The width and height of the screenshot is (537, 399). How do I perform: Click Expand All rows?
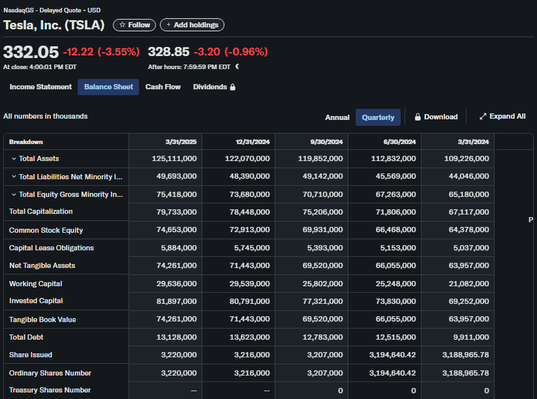click(x=502, y=116)
